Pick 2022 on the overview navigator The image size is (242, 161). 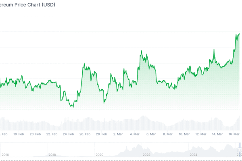[x=146, y=155]
